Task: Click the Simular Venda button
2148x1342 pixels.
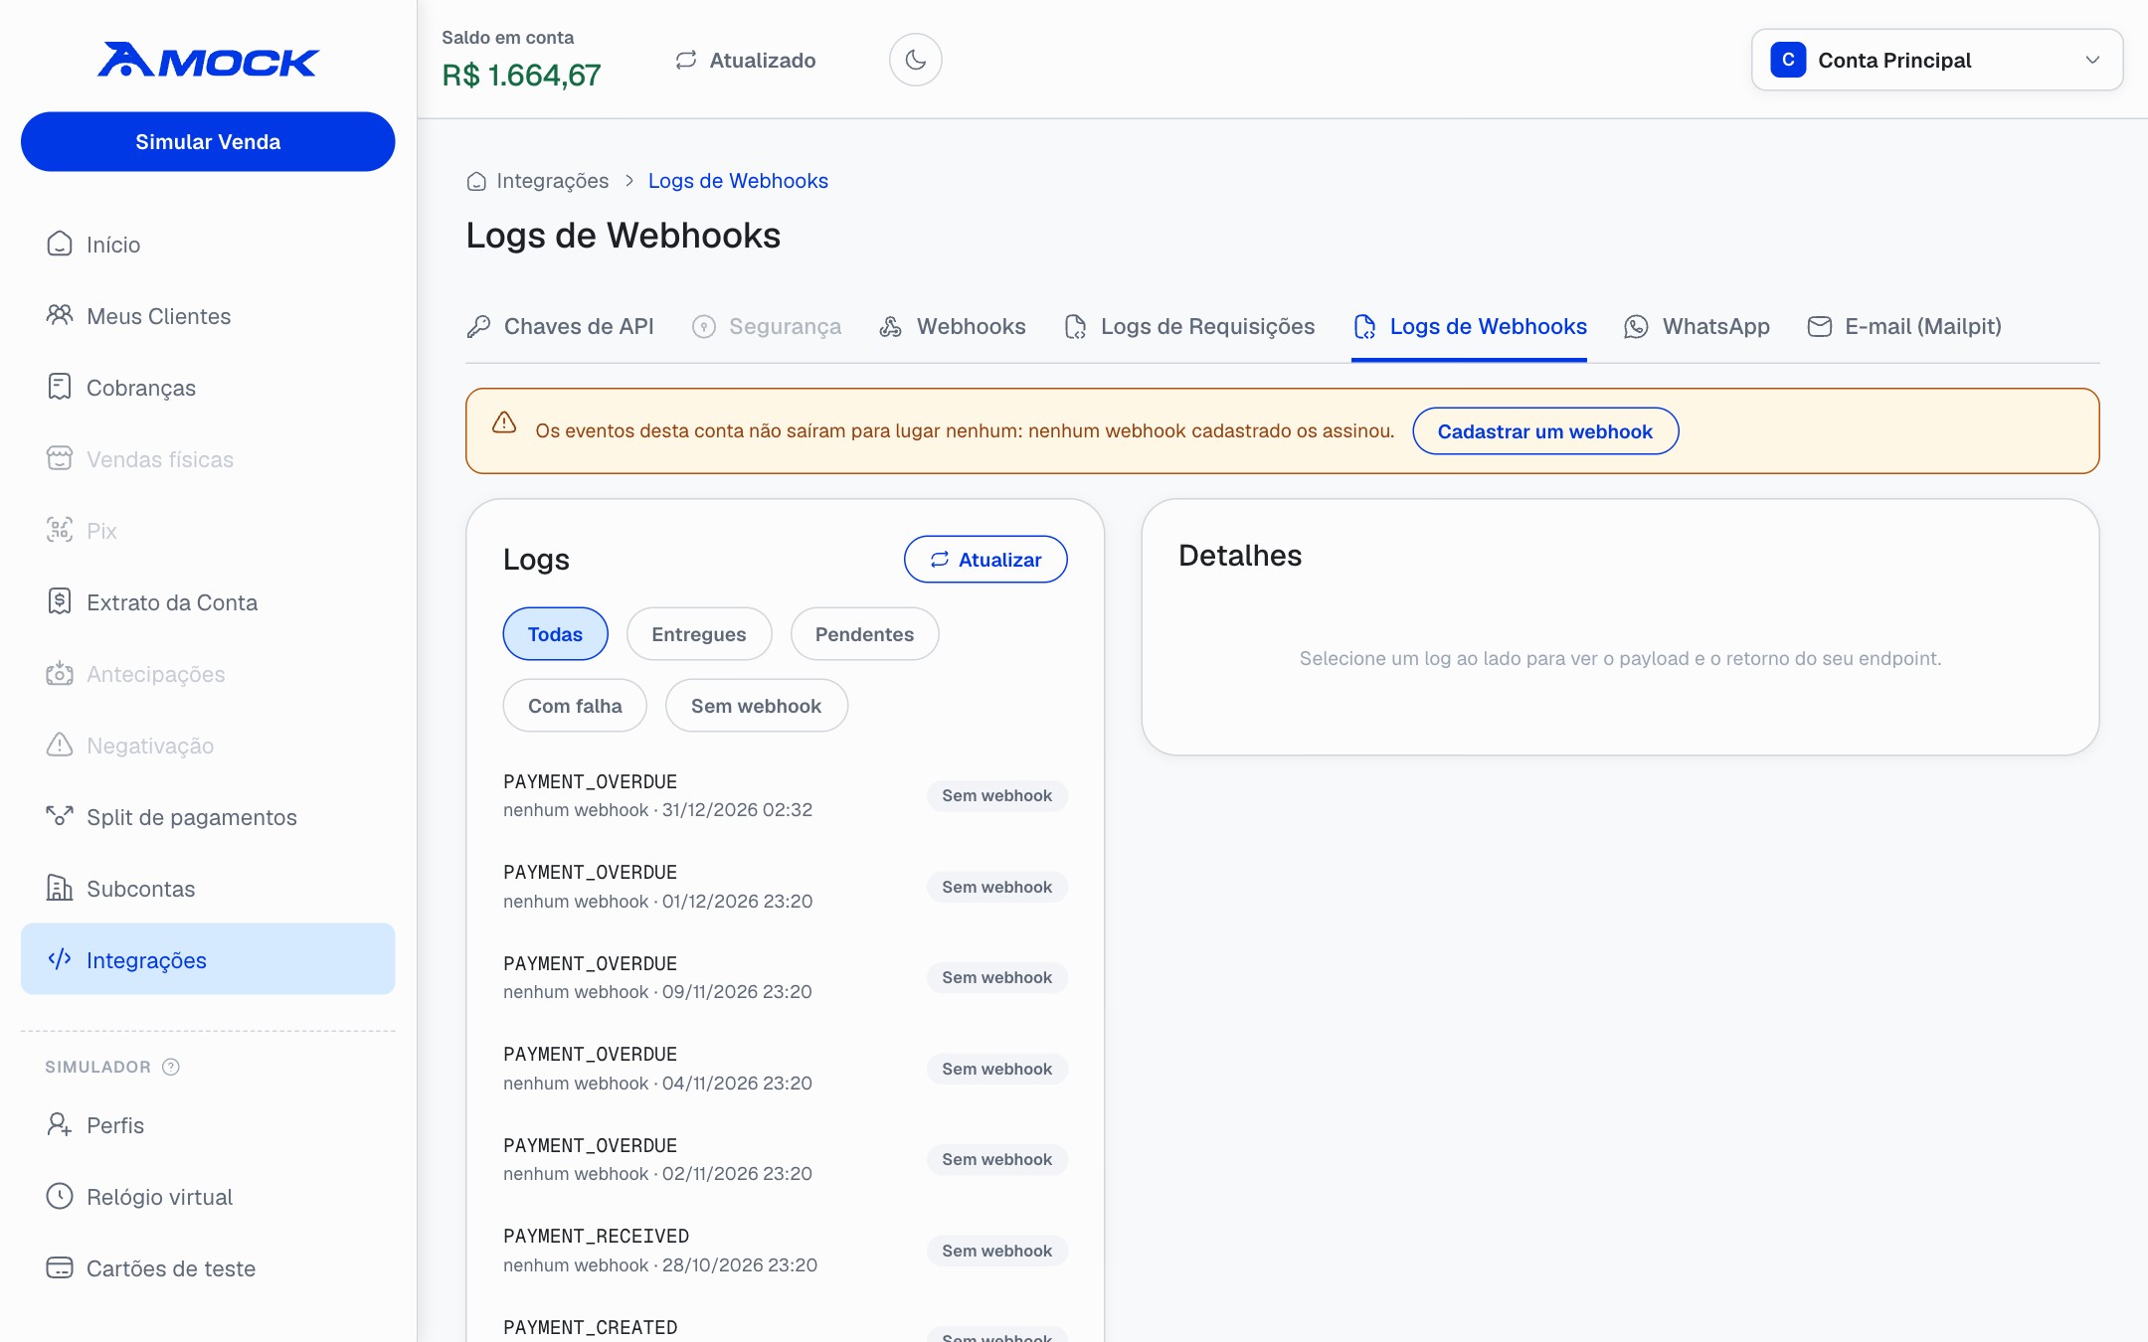Action: point(208,141)
